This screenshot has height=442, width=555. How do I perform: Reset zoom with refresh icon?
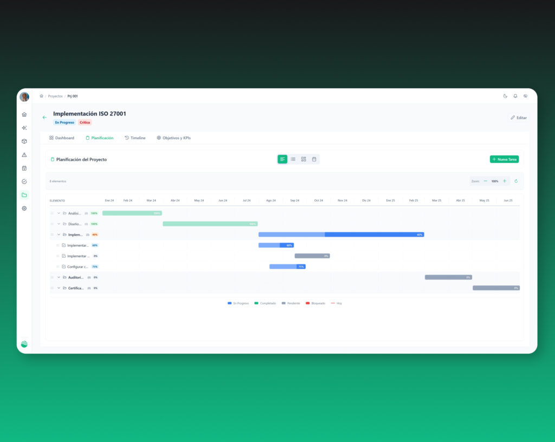516,181
